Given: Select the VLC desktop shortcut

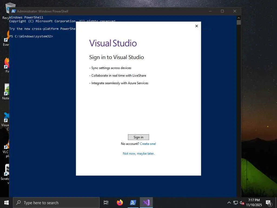Looking at the screenshot, I should tap(6, 149).
